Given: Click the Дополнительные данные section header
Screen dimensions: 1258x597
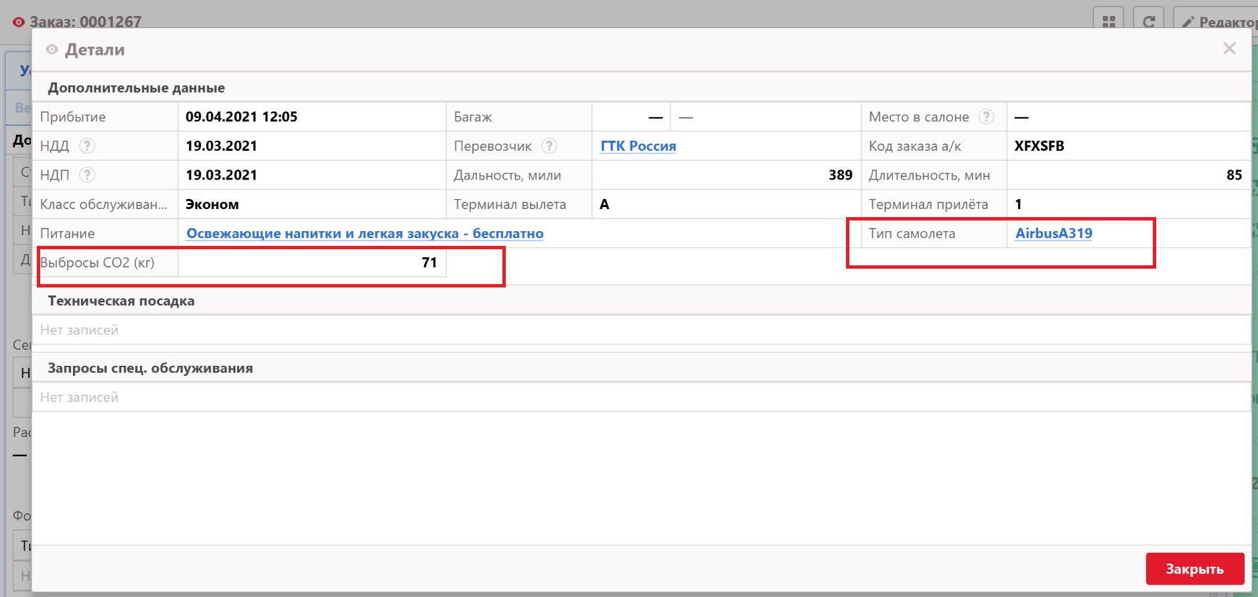Looking at the screenshot, I should click(136, 88).
